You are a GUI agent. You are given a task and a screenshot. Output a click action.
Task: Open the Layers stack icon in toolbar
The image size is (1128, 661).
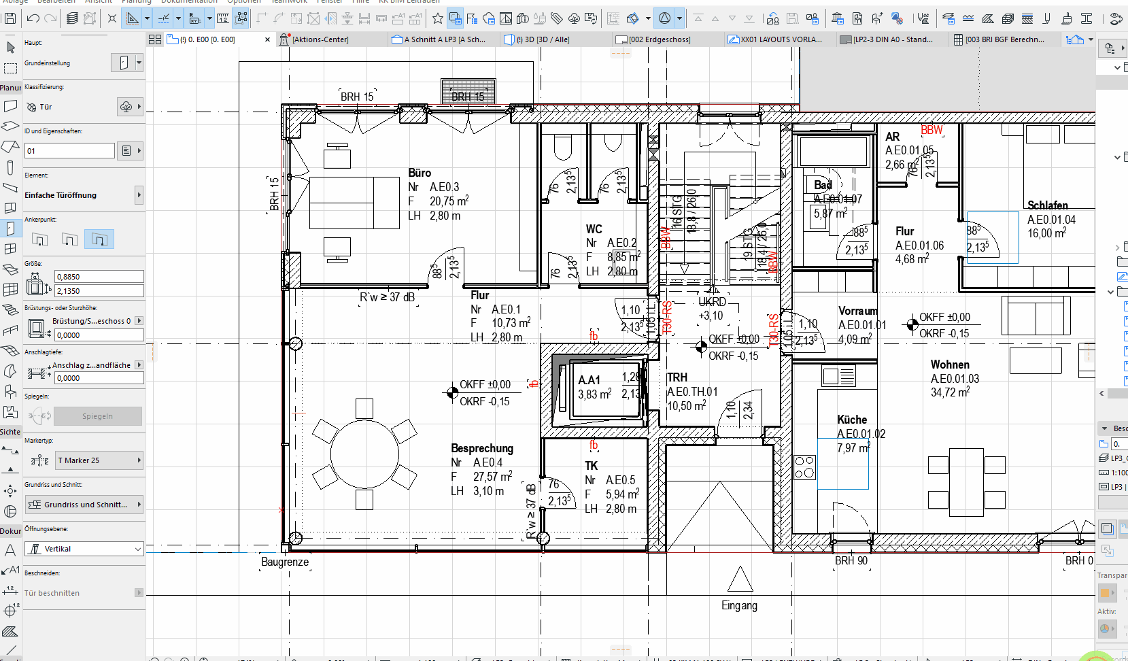pyautogui.click(x=72, y=18)
